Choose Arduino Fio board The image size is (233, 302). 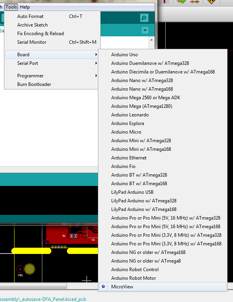point(163,166)
